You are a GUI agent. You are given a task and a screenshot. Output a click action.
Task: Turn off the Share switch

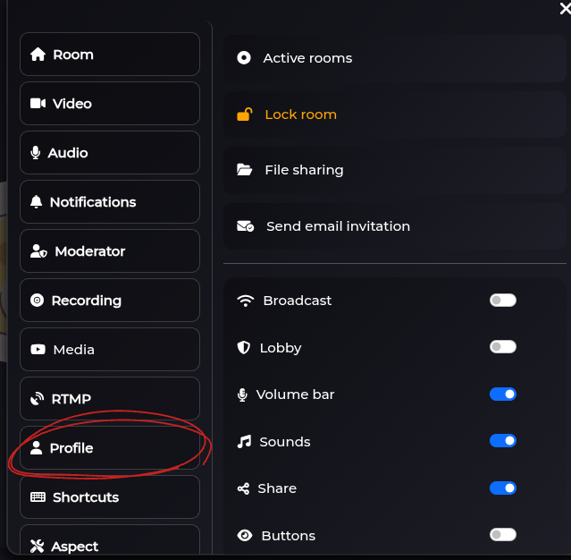click(x=503, y=488)
